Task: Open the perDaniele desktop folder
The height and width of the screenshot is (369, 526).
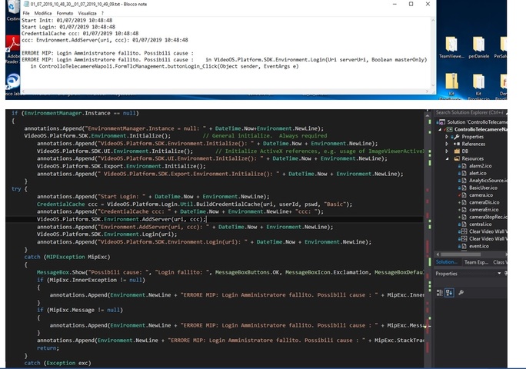Action: tap(478, 47)
